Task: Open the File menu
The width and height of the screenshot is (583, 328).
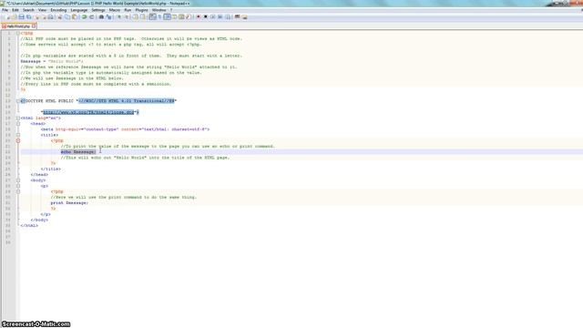Action: (x=5, y=10)
